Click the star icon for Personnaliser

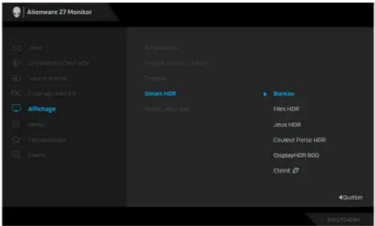tap(16, 140)
